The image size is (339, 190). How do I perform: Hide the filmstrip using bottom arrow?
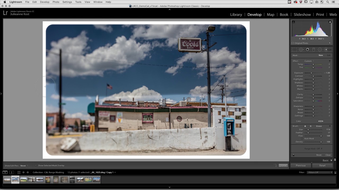point(169,187)
